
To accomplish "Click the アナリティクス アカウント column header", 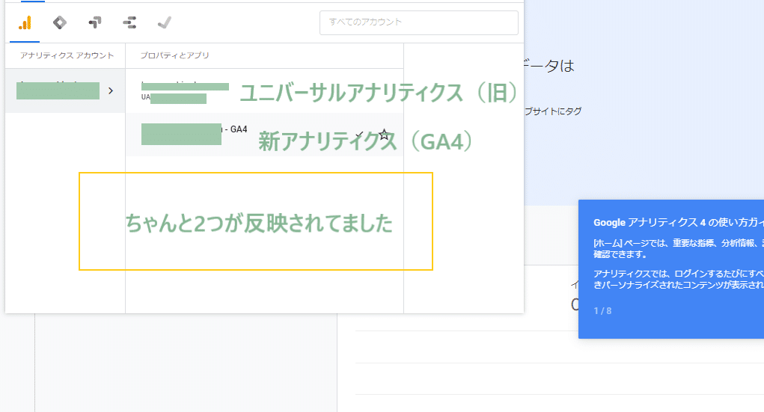I will [x=67, y=55].
